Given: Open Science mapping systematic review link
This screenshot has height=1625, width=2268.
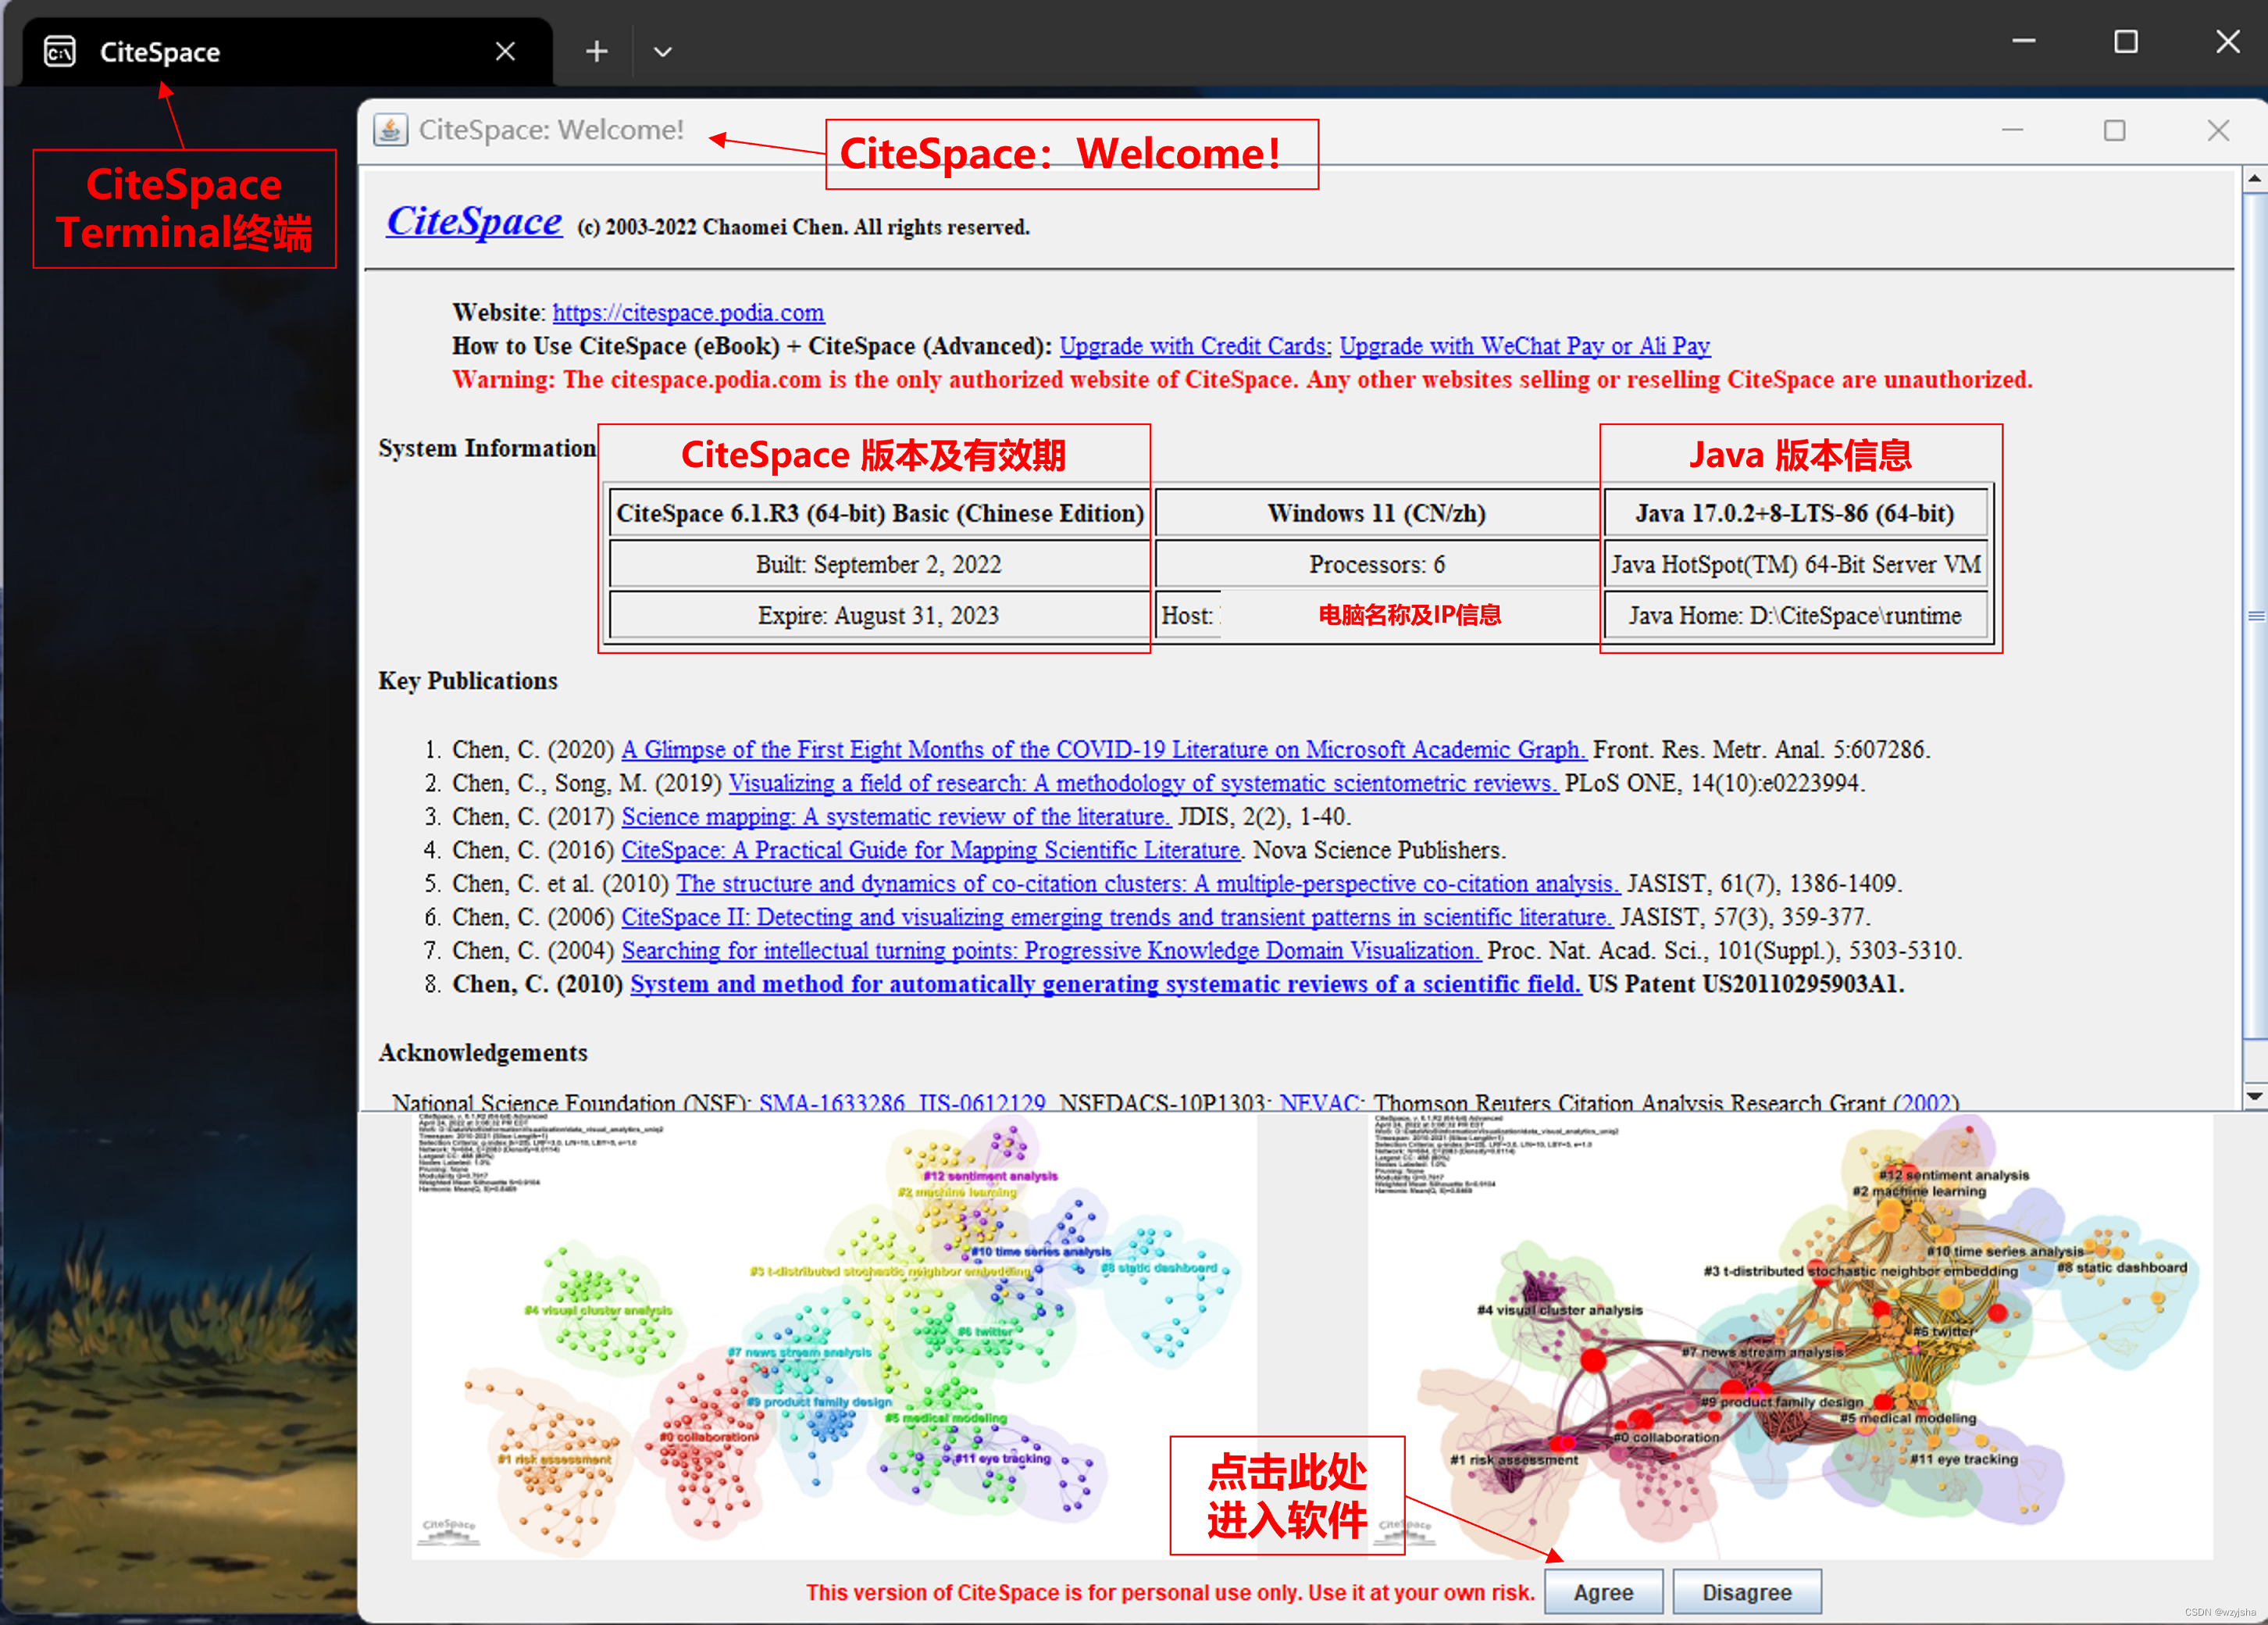Looking at the screenshot, I should coord(896,816).
